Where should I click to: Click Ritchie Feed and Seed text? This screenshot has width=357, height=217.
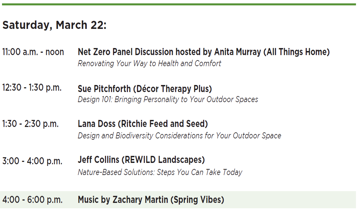[163, 124]
